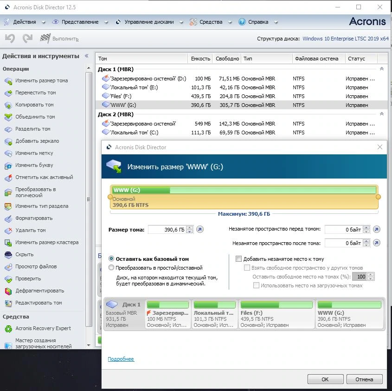Screen dimensions: 392x391
Task: Collapse the Действия и инструменты panel
Action: click(x=86, y=56)
